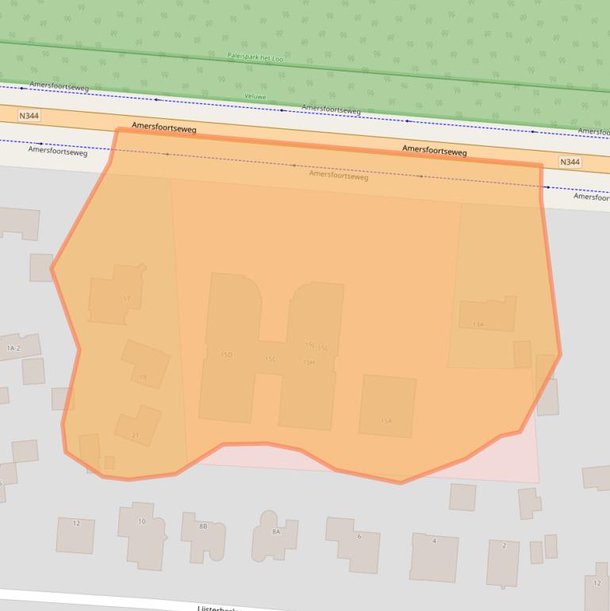Image resolution: width=610 pixels, height=611 pixels.
Task: Select the 15C building section
Action: (270, 359)
